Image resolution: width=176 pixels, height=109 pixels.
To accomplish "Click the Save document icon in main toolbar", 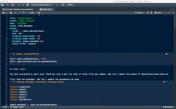I will 19,5.
